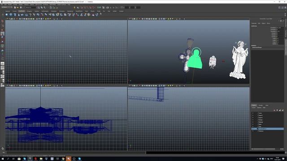Image resolution: width=287 pixels, height=161 pixels.
Task: Click the rightmost create-layer-from-selected icon
Action: pyautogui.click(x=283, y=110)
